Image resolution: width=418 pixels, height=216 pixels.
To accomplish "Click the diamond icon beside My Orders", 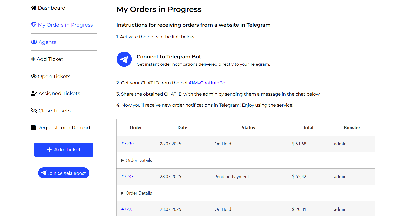I will (34, 25).
